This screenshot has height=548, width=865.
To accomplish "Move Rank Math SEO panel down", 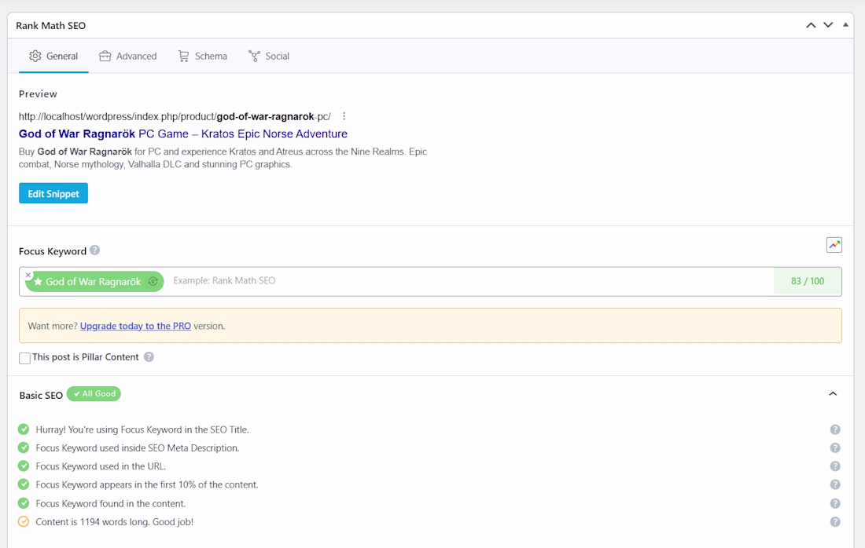I will point(828,25).
